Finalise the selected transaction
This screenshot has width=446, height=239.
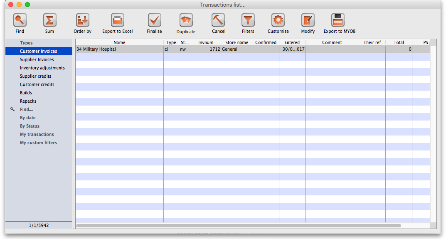tap(154, 20)
